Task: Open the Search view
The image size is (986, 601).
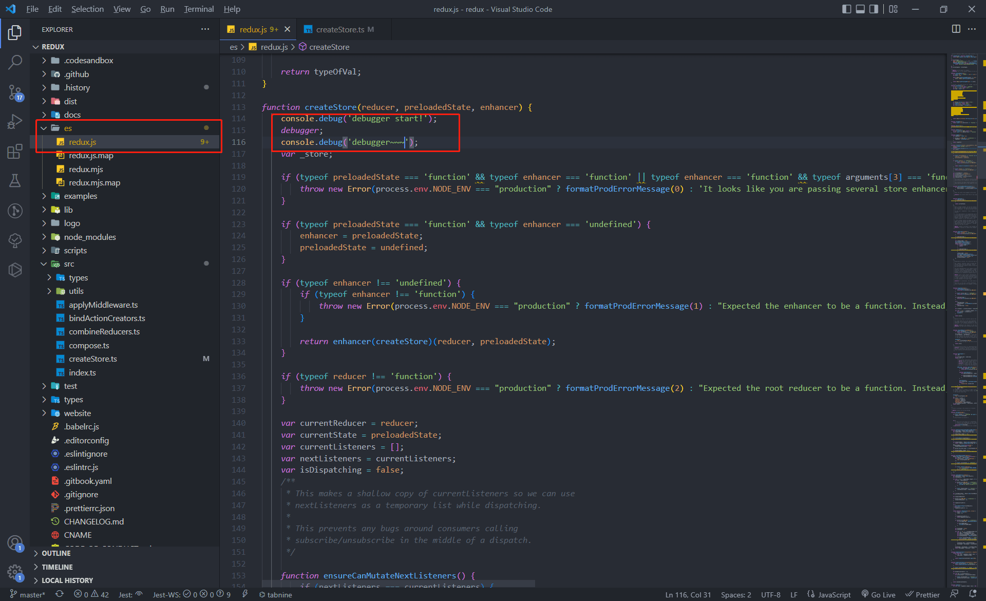Action: (15, 63)
